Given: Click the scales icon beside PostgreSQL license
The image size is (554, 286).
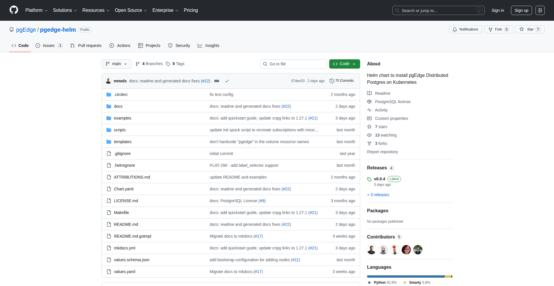Looking at the screenshot, I should [369, 101].
